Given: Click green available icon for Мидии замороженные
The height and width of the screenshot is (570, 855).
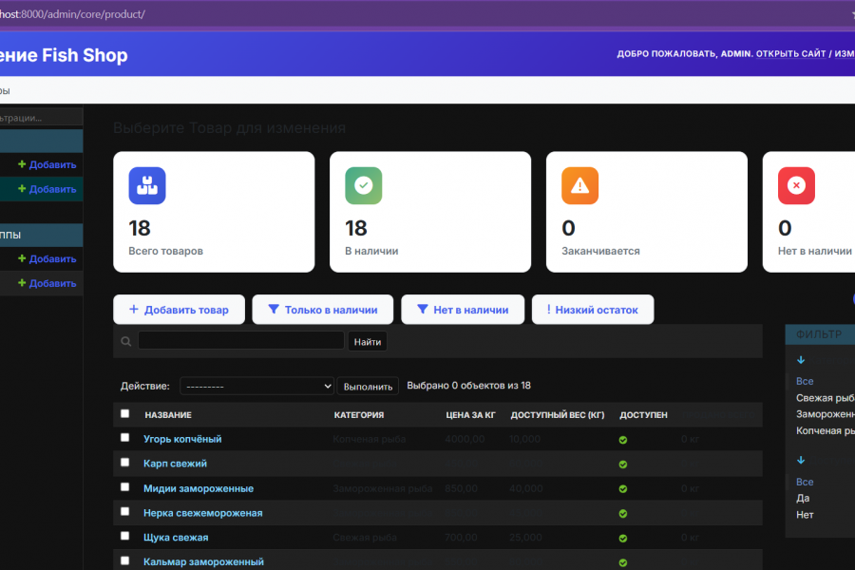Looking at the screenshot, I should tap(622, 488).
